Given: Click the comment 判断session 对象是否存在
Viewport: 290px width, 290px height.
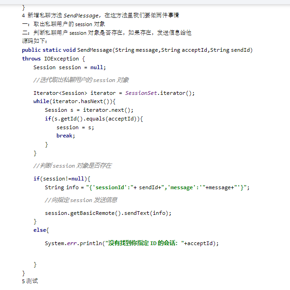Looking at the screenshot, I should [72, 166].
